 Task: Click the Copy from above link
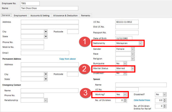68,59
